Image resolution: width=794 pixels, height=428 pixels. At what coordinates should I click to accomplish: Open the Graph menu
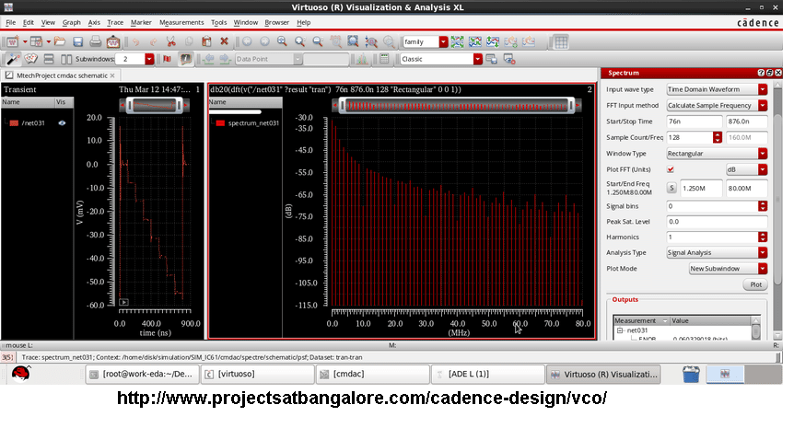pyautogui.click(x=72, y=22)
